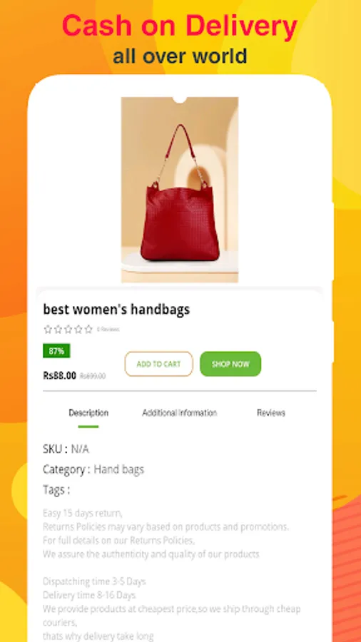Open the 0 Reviews link

tap(108, 329)
